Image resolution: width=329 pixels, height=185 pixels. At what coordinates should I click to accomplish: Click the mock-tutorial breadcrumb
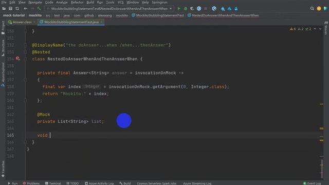tap(14, 15)
